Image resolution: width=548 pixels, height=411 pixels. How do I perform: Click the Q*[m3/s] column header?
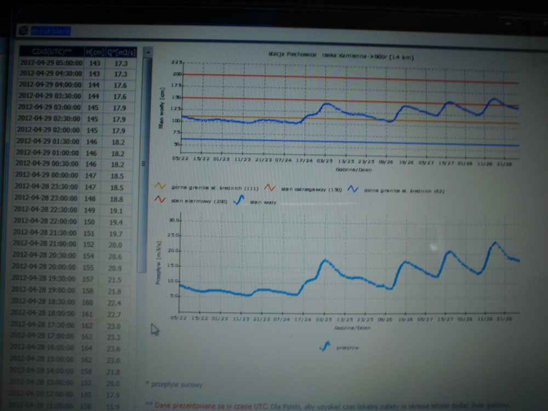click(x=121, y=53)
